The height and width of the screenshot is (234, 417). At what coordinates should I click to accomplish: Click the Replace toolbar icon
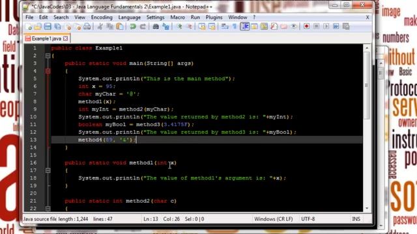[165, 27]
